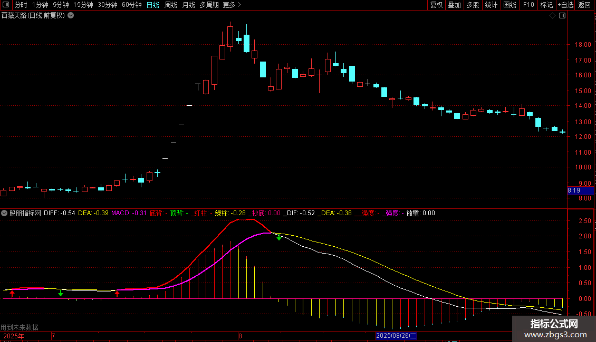The height and width of the screenshot is (342, 596).
Task: Click the first red up arrow on the indicator
Action: pos(12,293)
